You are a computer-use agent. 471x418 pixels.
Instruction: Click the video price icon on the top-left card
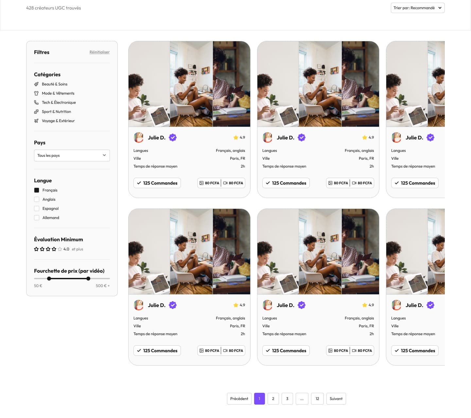[225, 183]
